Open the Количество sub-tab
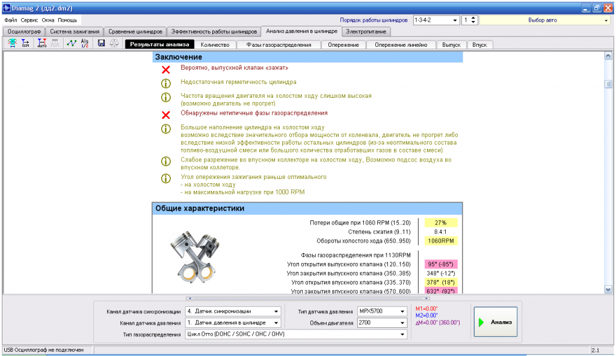Image resolution: width=616 pixels, height=356 pixels. click(x=215, y=44)
